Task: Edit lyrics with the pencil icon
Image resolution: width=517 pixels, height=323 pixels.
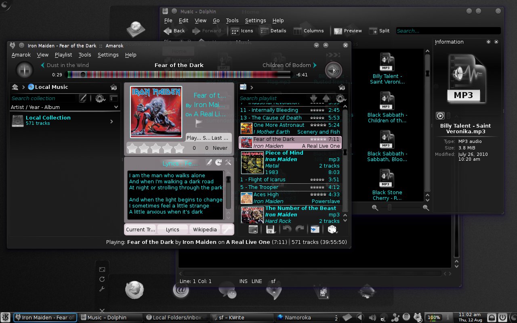Action: 209,162
